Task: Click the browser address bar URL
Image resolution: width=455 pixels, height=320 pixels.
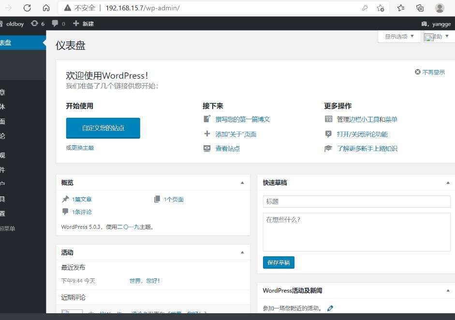Action: (143, 8)
